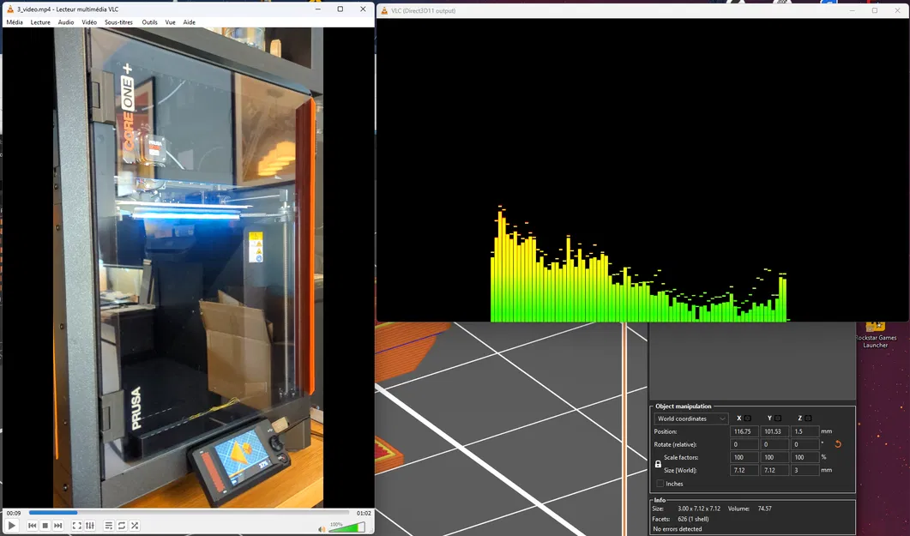Click the Size value 3.00 x 7.12 x 7.12
This screenshot has height=536, width=910.
tap(699, 509)
